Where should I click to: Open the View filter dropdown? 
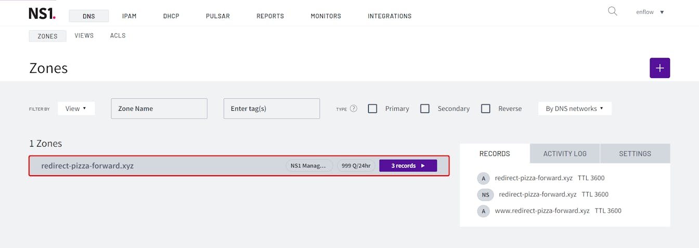pyautogui.click(x=76, y=109)
